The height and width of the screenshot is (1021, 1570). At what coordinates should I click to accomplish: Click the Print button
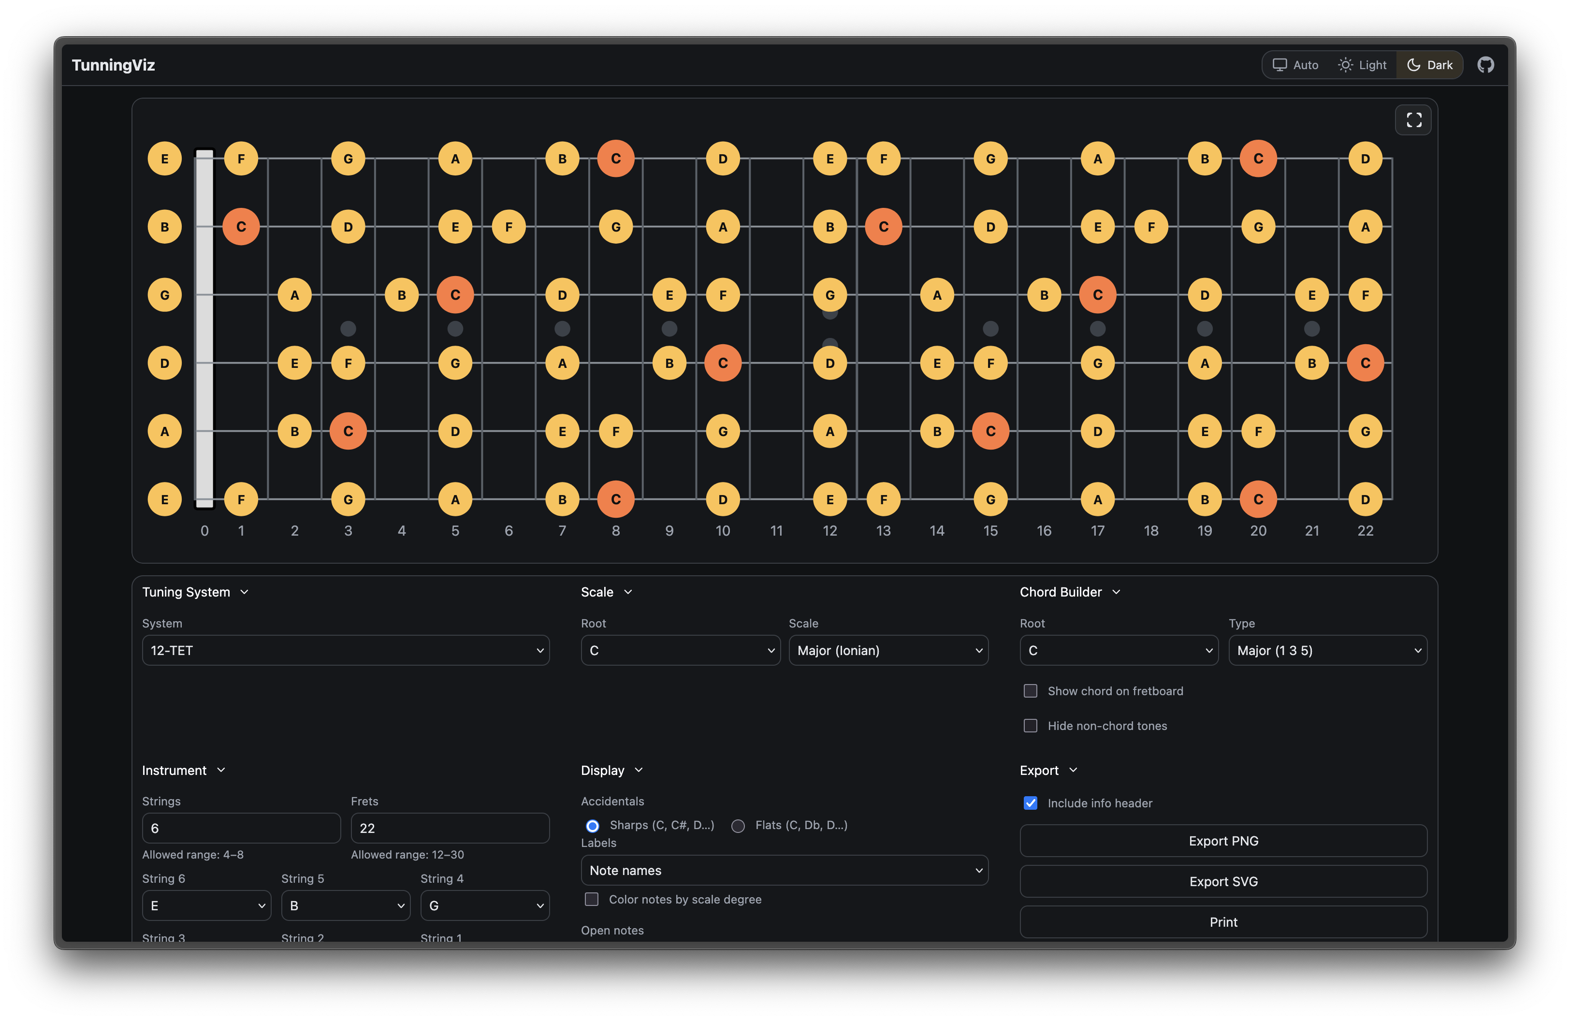(1223, 922)
